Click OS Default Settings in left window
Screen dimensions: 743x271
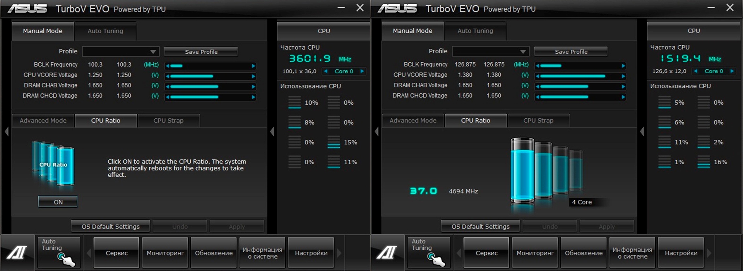click(x=111, y=227)
